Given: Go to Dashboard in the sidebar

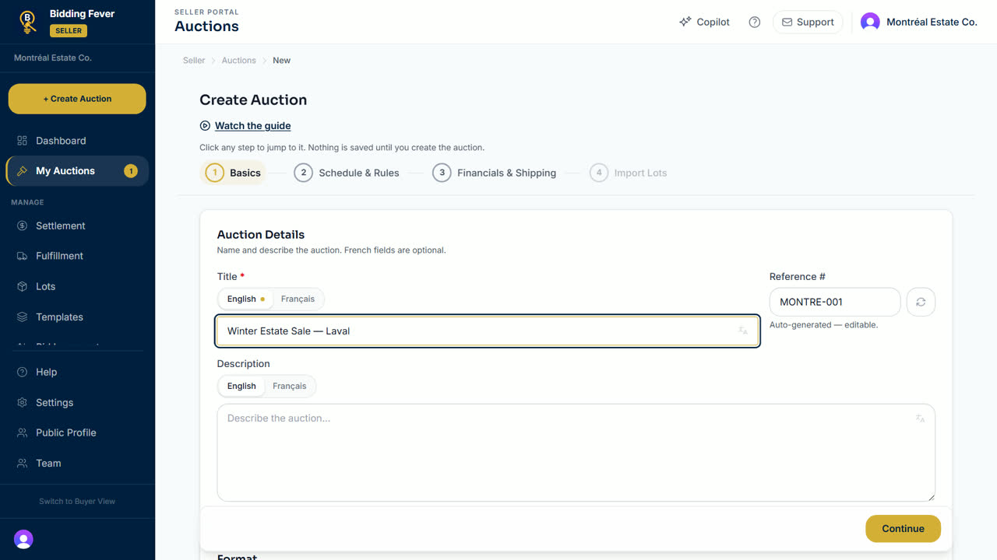Looking at the screenshot, I should [x=77, y=141].
